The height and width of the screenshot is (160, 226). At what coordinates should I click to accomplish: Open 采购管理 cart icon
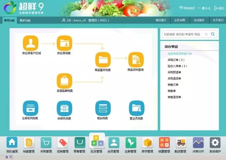pyautogui.click(x=46, y=143)
